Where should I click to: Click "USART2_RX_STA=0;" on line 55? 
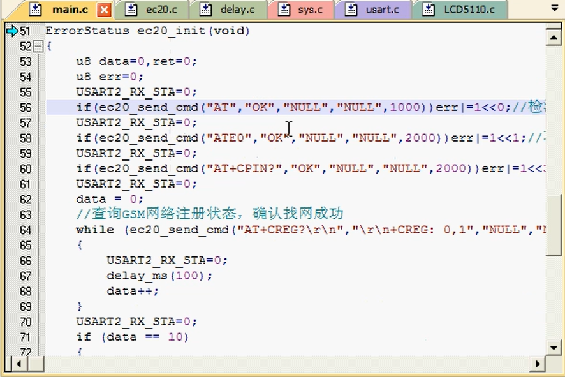136,92
